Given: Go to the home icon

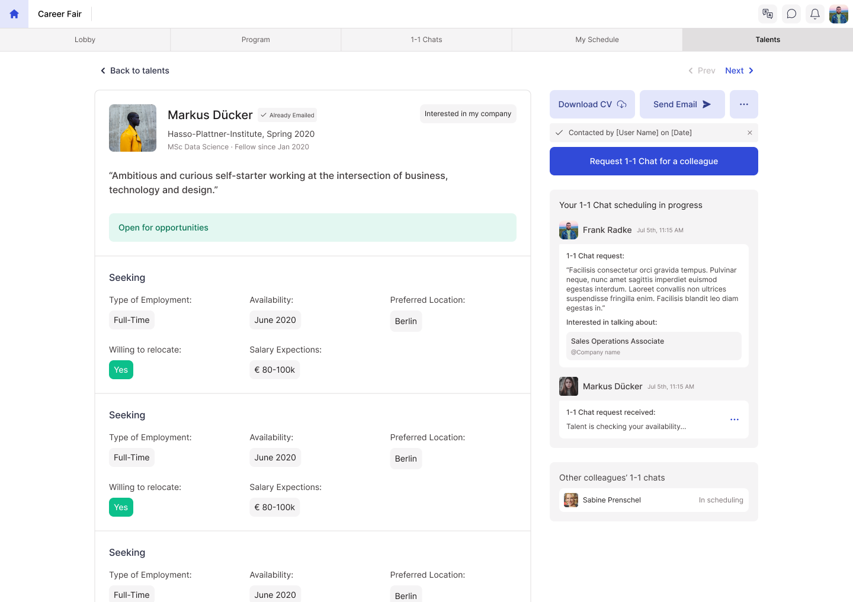Looking at the screenshot, I should (x=14, y=14).
